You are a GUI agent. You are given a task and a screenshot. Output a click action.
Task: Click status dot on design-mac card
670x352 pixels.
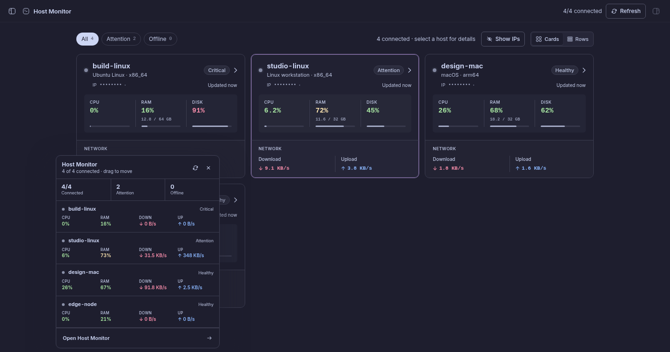[435, 70]
